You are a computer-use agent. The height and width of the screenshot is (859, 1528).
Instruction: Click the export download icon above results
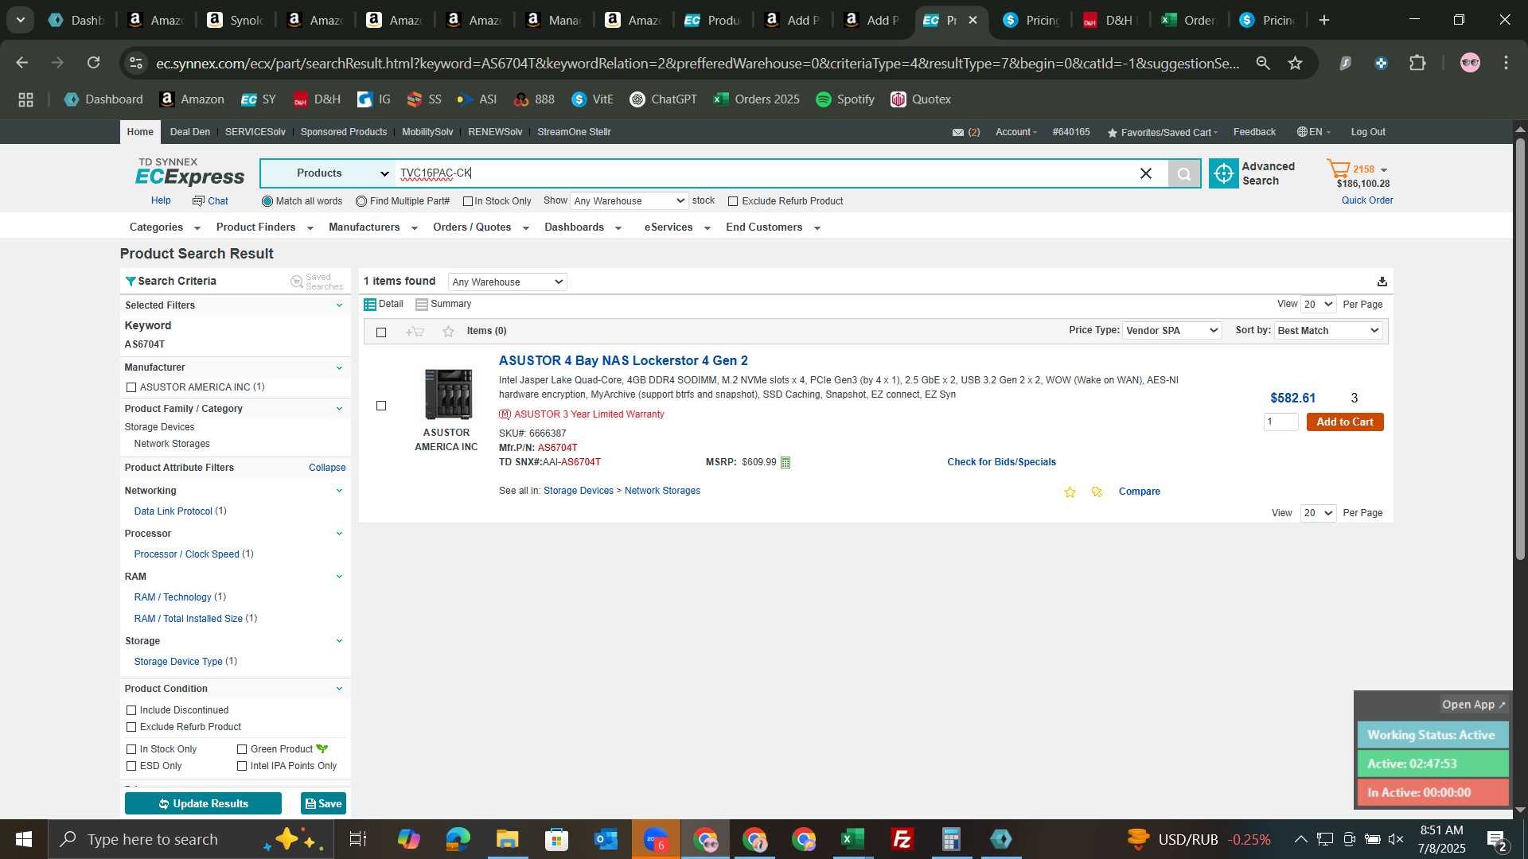point(1382,282)
